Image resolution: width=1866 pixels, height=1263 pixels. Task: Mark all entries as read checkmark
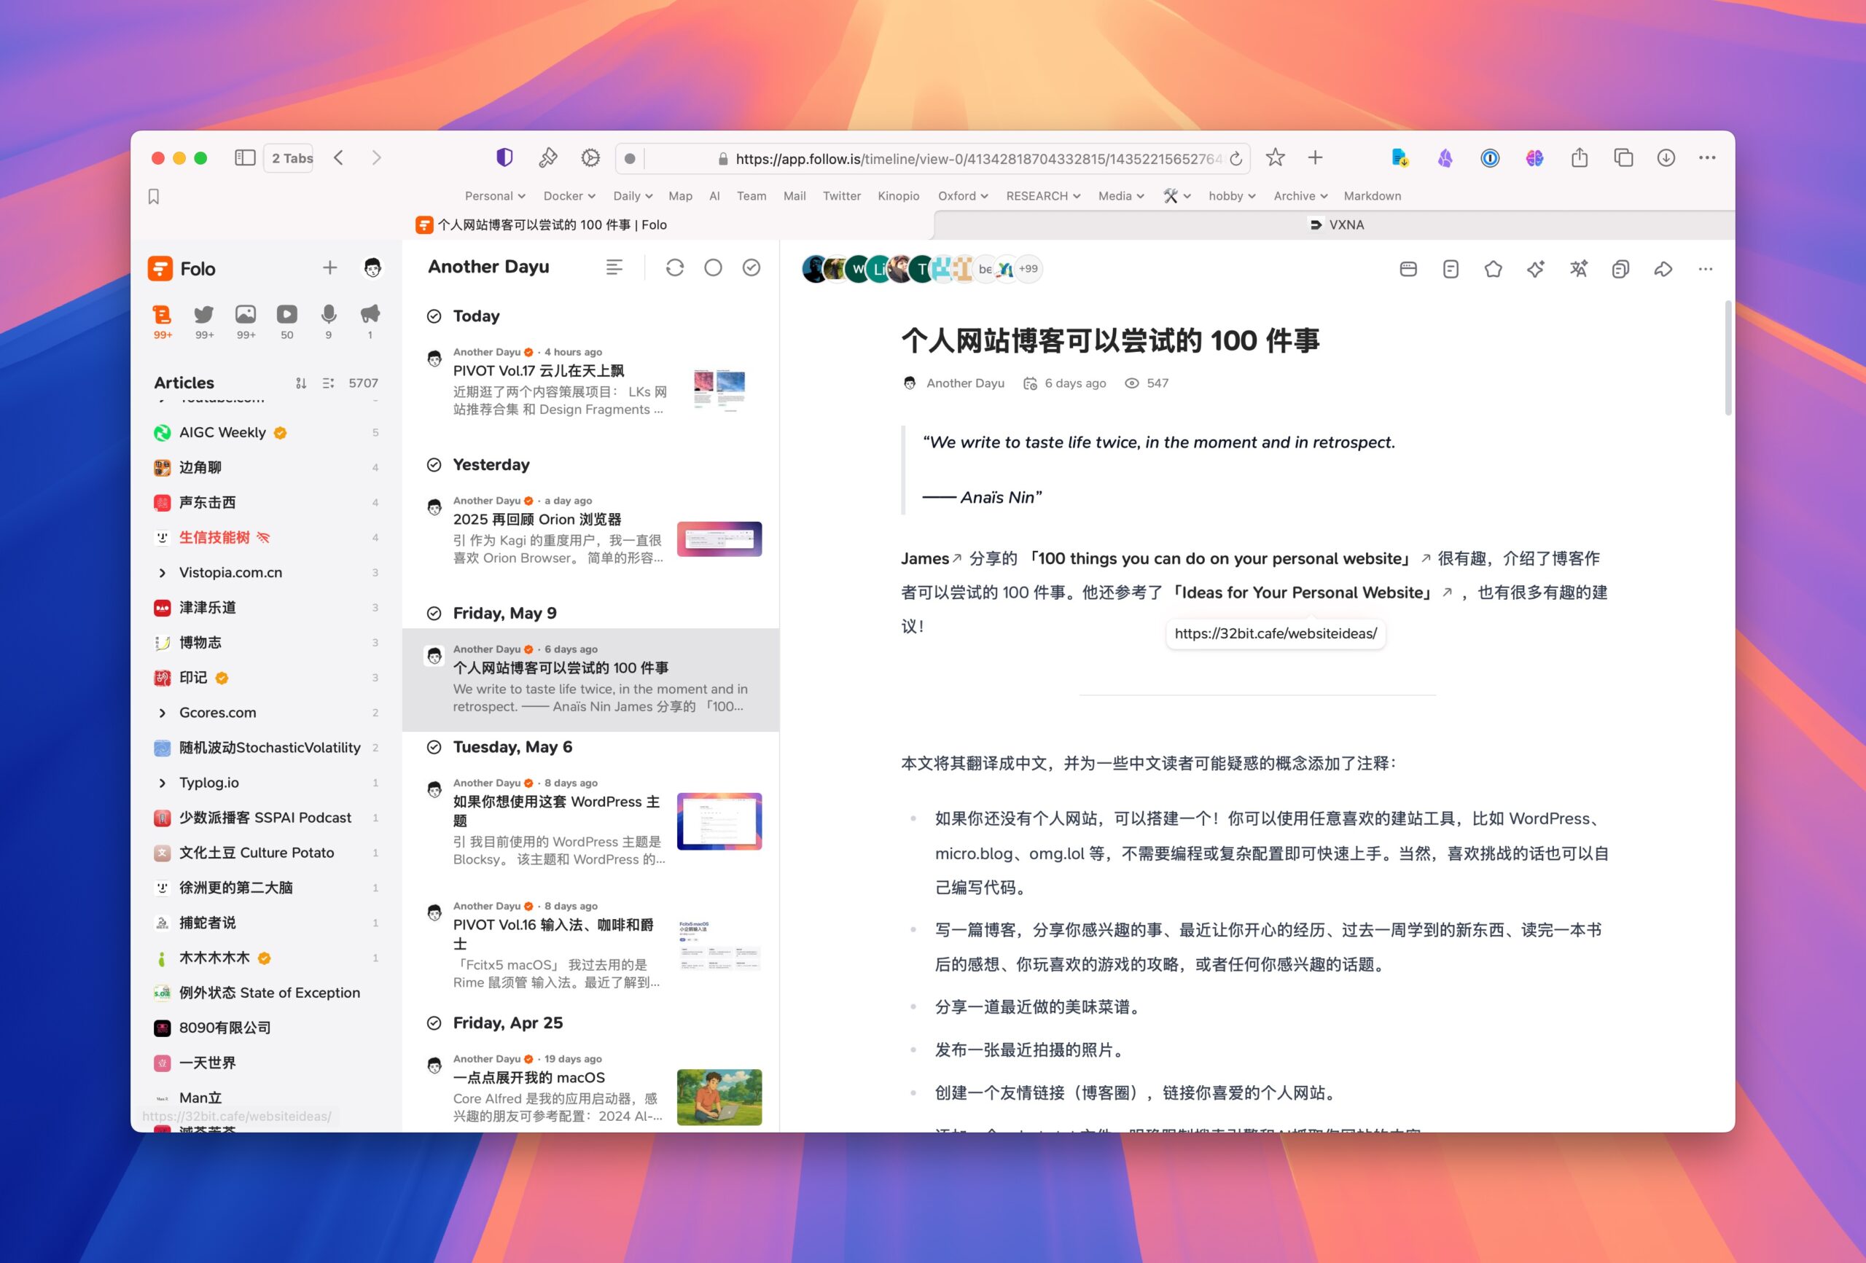752,268
